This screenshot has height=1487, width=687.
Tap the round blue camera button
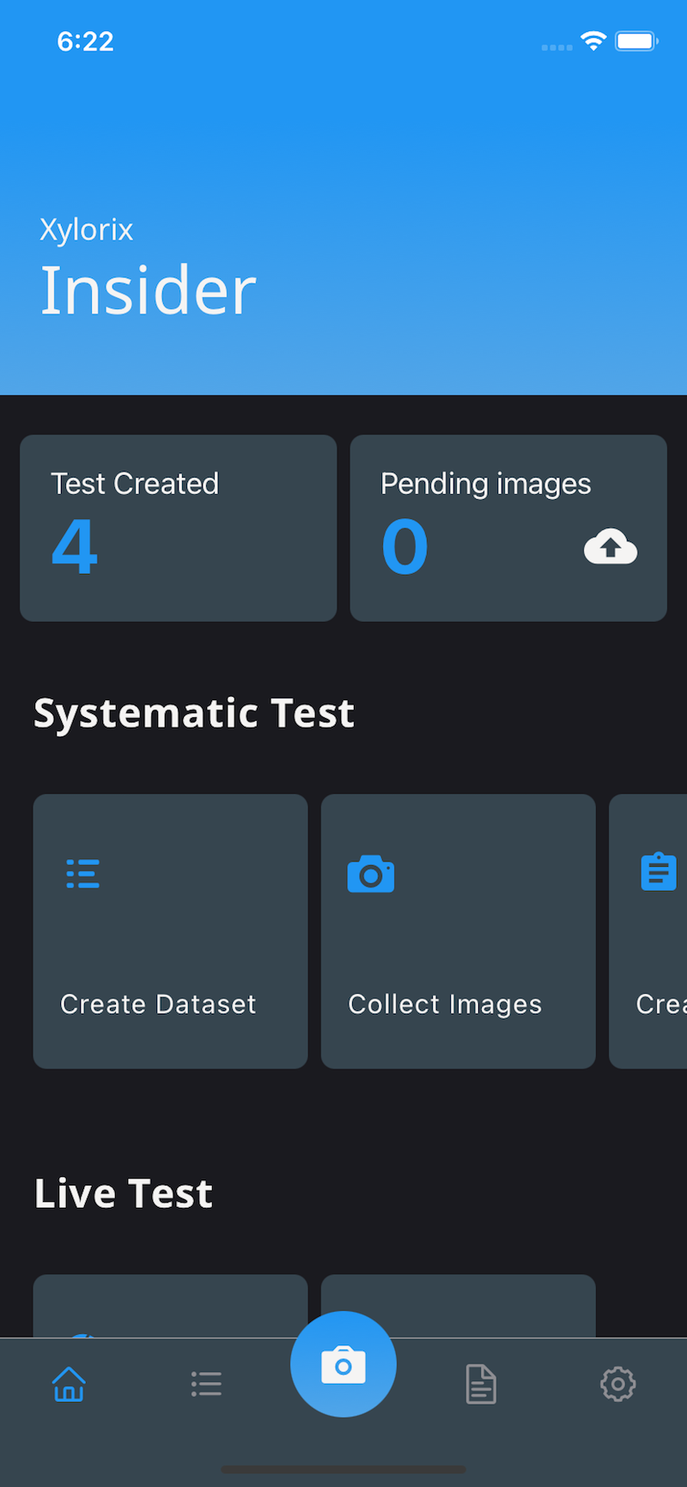[x=343, y=1364]
